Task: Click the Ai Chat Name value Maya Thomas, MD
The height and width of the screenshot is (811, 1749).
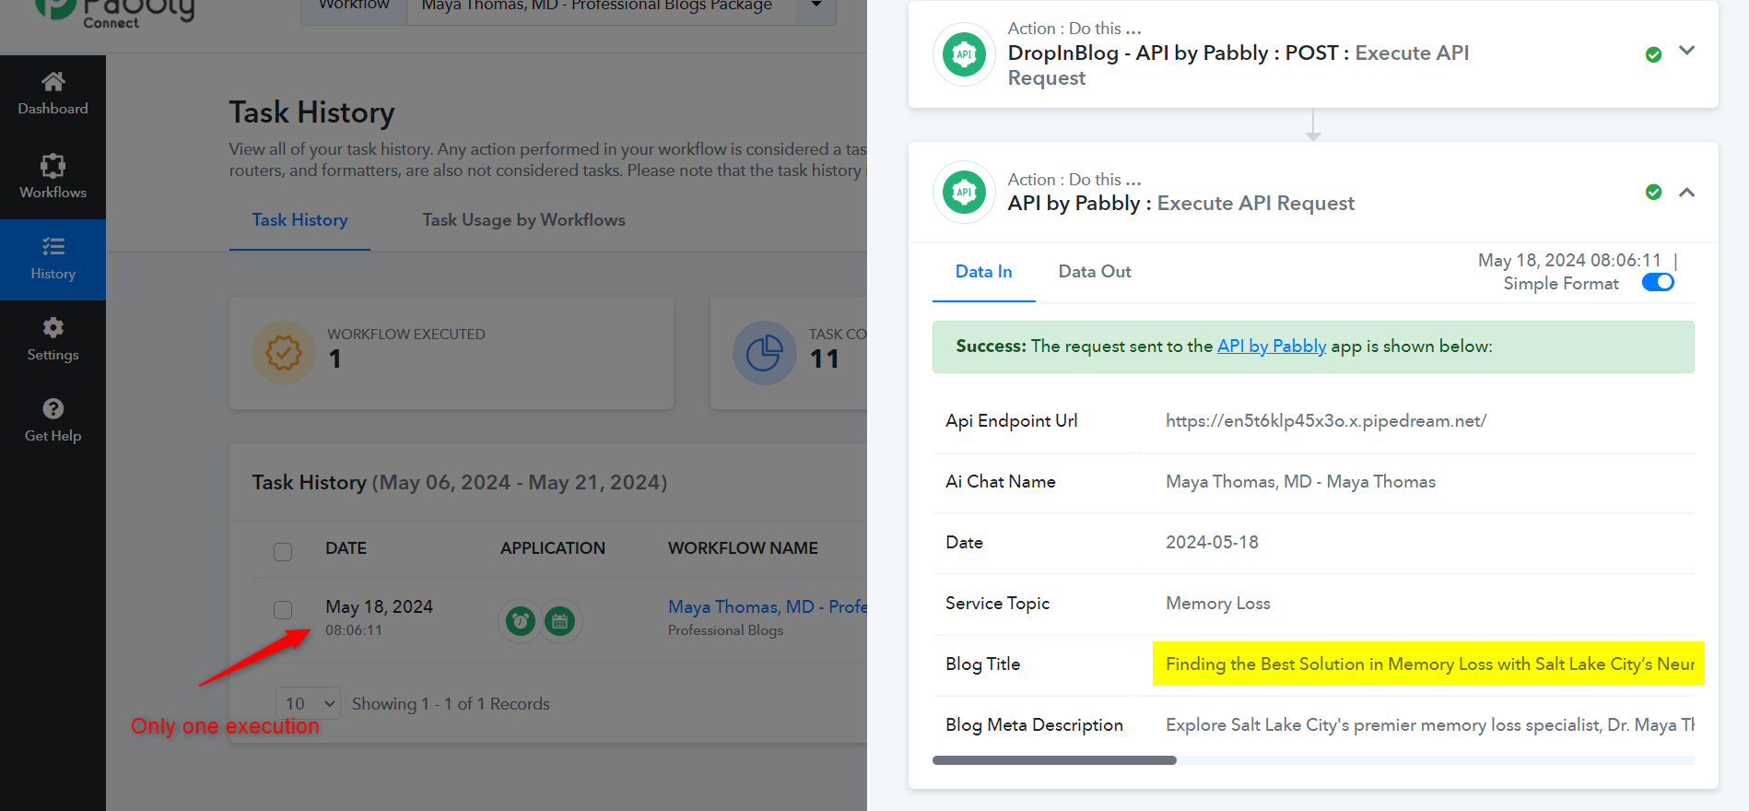Action: [1300, 482]
